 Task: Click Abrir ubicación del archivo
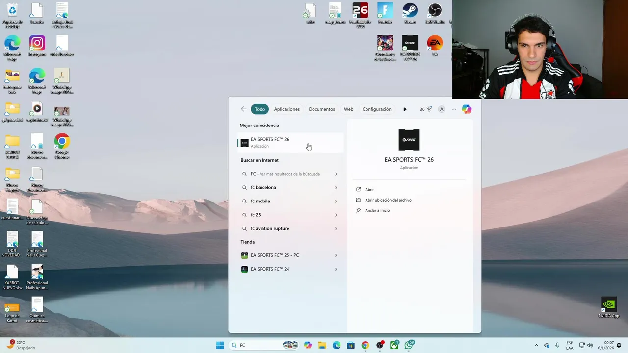[388, 200]
